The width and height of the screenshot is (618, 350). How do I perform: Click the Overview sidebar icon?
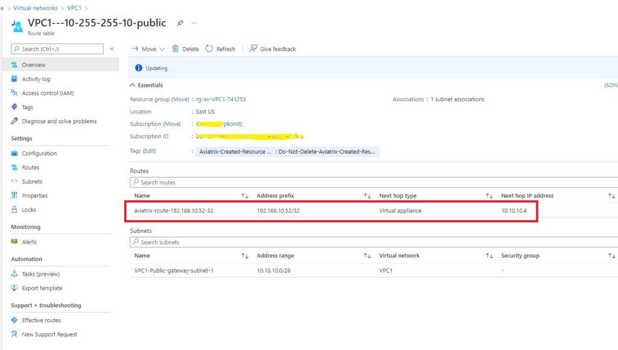(x=14, y=65)
